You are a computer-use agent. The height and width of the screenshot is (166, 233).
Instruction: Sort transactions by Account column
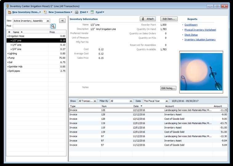[188, 106]
